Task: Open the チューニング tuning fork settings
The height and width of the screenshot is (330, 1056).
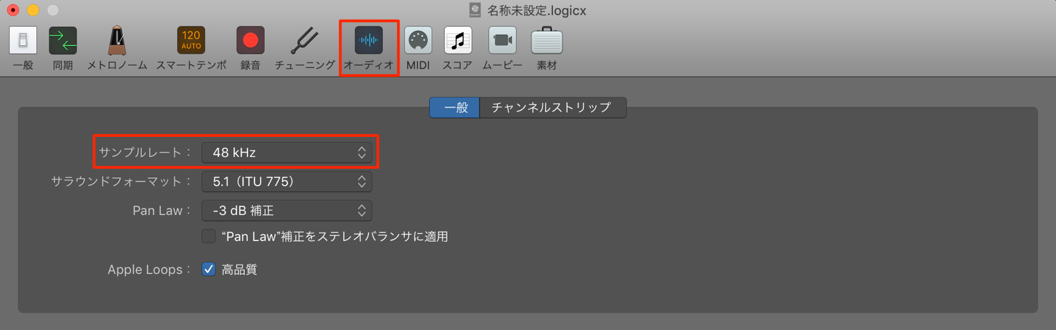Action: 304,41
